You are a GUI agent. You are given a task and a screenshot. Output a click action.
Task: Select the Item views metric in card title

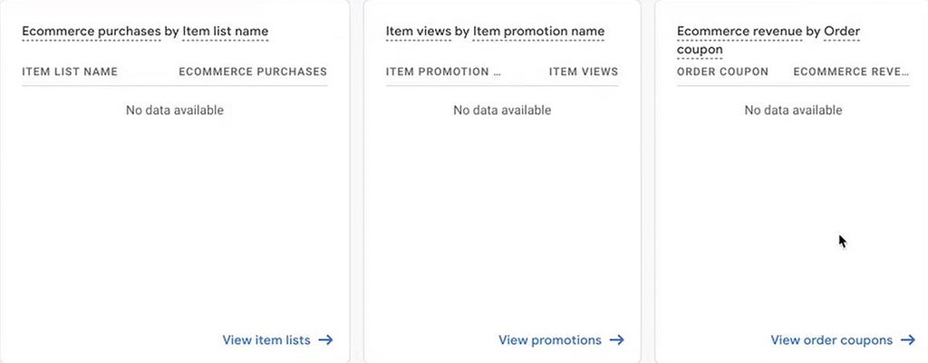[419, 32]
